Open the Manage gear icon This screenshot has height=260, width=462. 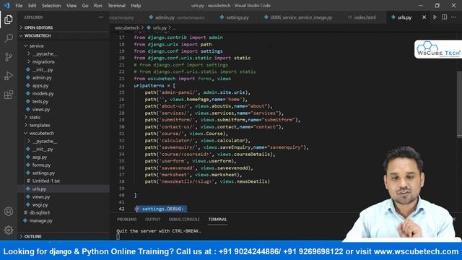(x=9, y=230)
